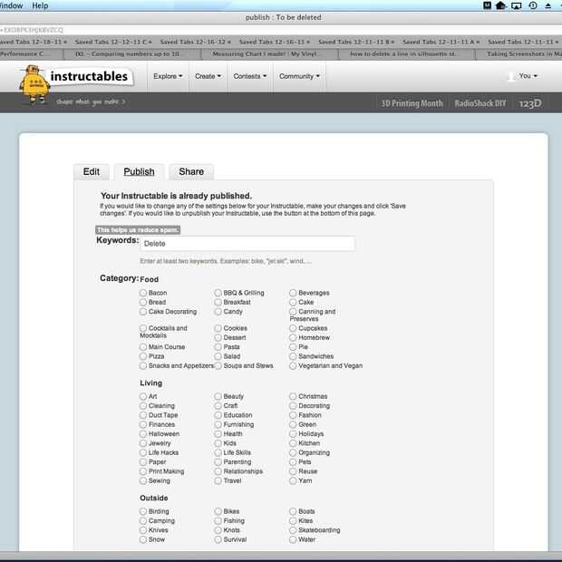
Task: Click the Keywords text field
Action: pos(247,244)
